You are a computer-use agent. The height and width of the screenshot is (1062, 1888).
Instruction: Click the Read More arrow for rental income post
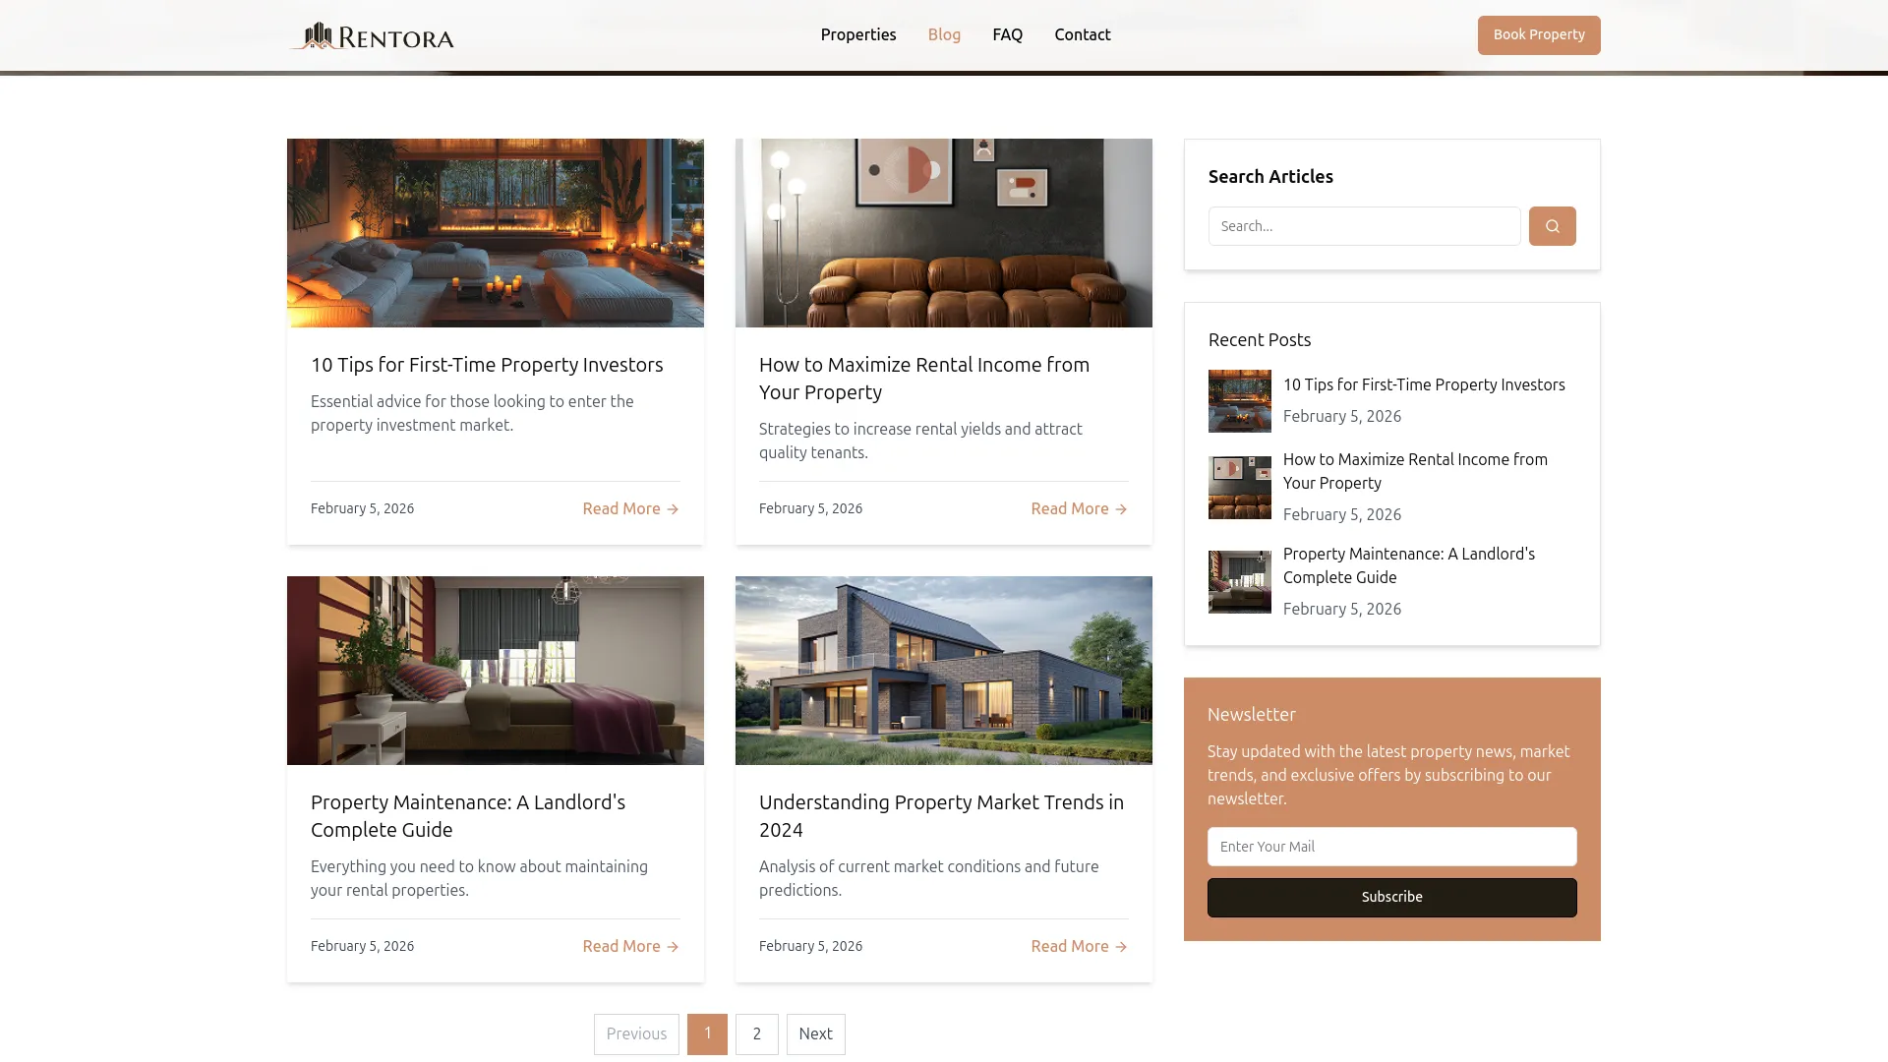point(1120,508)
